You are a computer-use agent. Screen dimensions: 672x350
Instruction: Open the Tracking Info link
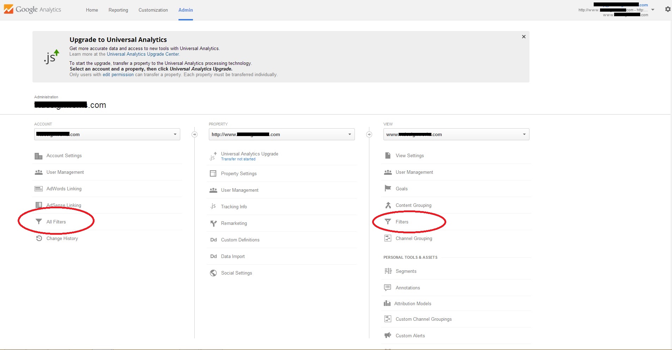pos(234,207)
